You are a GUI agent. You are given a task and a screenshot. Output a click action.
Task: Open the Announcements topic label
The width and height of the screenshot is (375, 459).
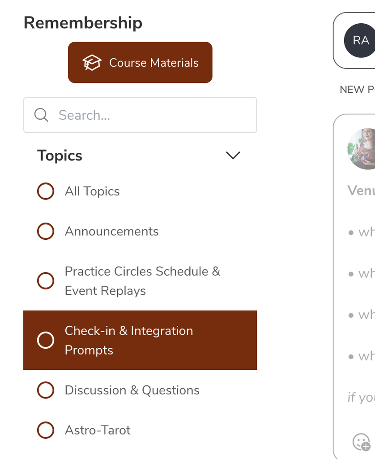pos(111,231)
